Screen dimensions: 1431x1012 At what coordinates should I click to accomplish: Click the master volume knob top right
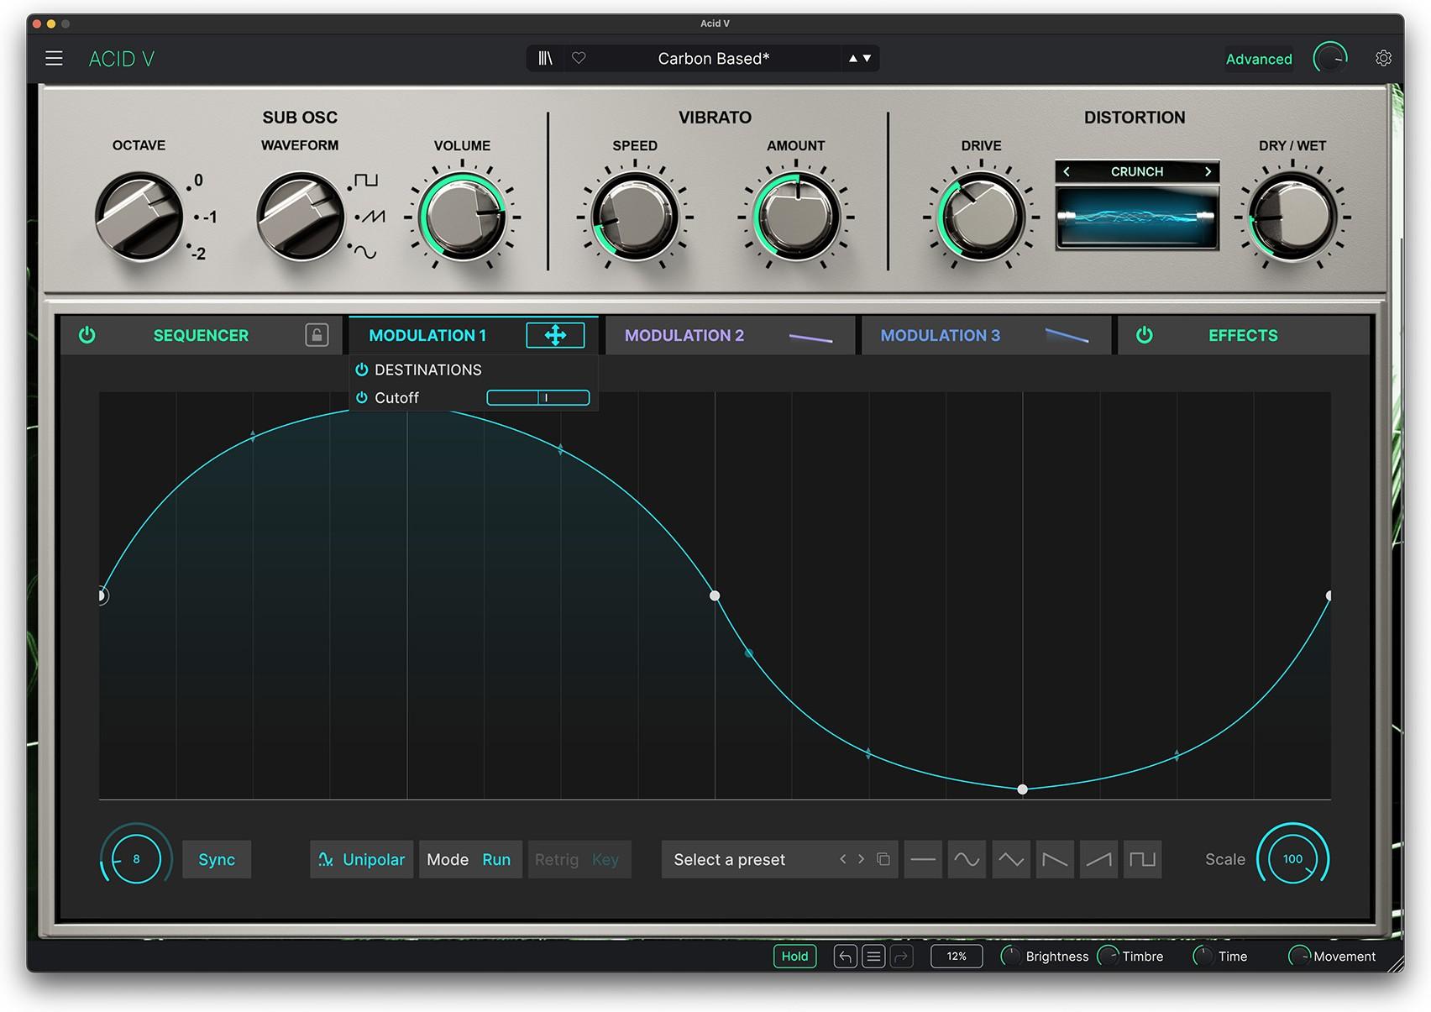click(x=1330, y=58)
